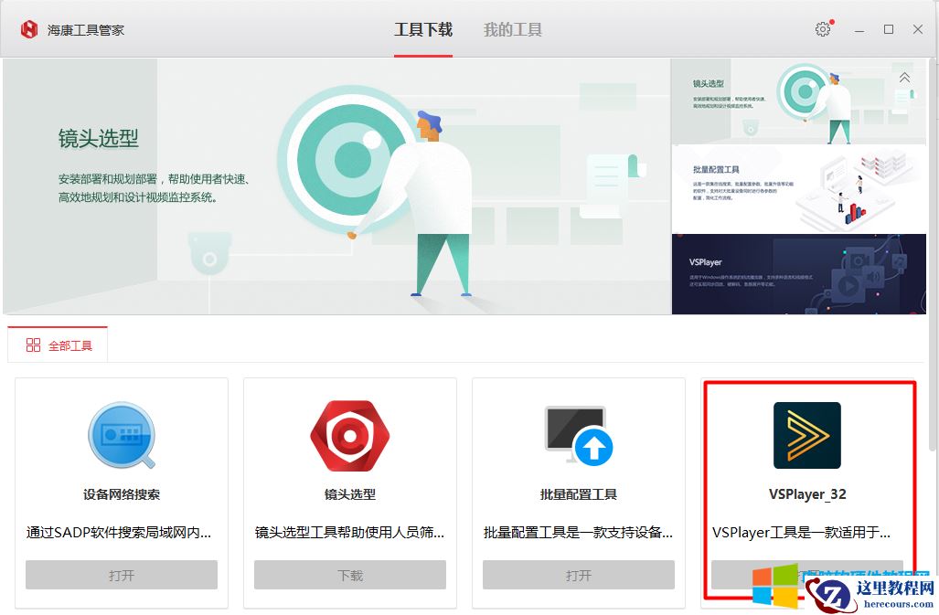Click the grid icon beside 全部工具
The height and width of the screenshot is (615, 939).
(x=32, y=346)
